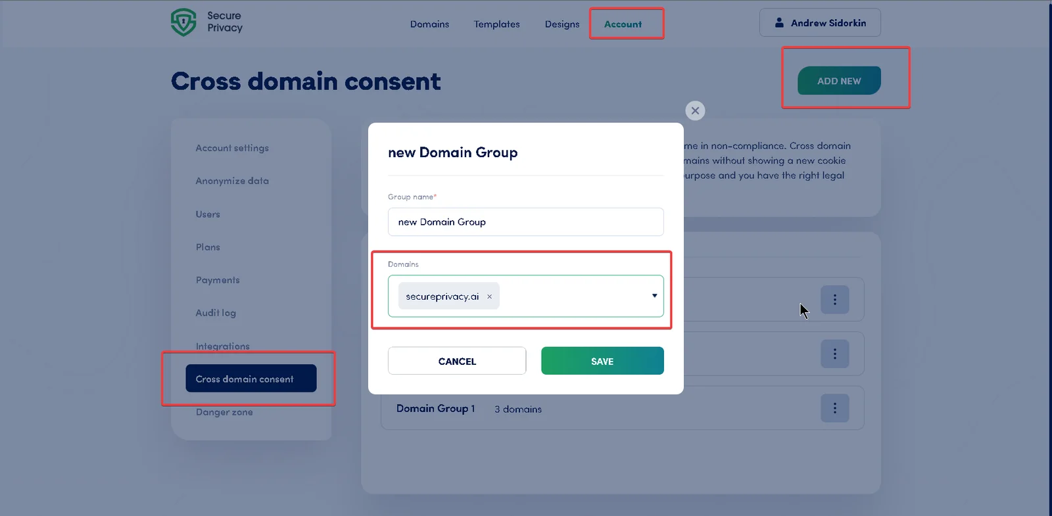Click the ADD NEW button
Viewport: 1052px width, 516px height.
[x=838, y=81]
